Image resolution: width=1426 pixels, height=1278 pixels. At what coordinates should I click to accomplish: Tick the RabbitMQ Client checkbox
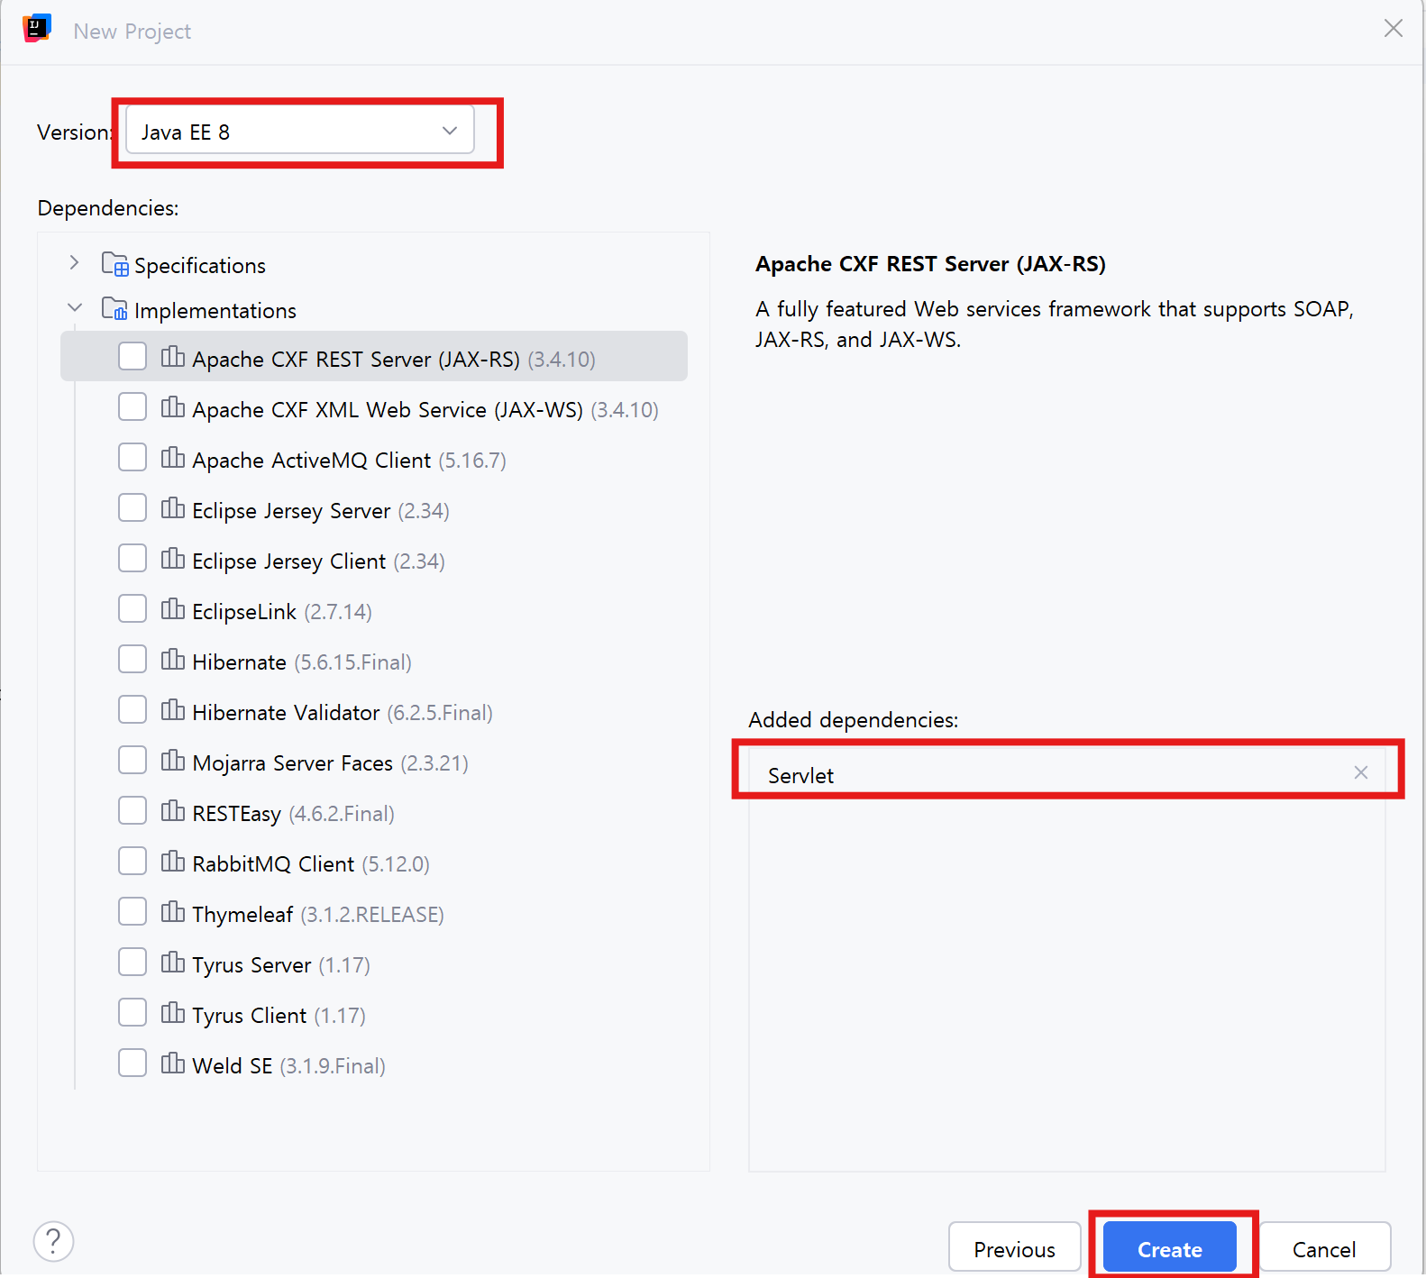(133, 861)
